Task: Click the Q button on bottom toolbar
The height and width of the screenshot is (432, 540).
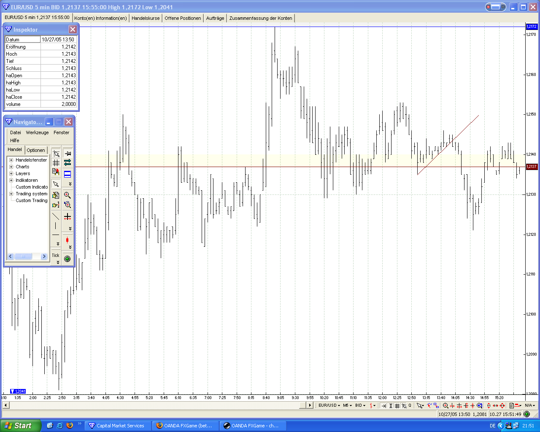Action: click(410, 405)
